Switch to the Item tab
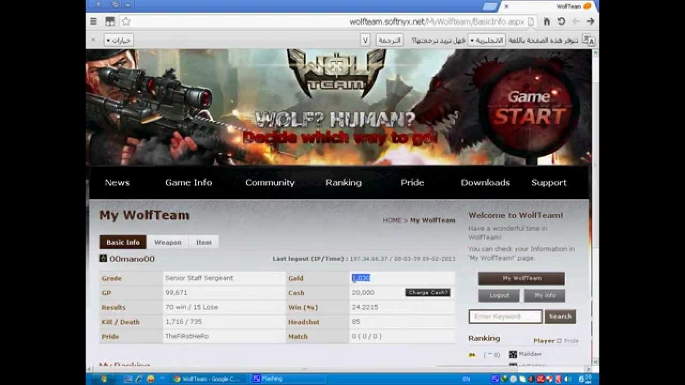The image size is (685, 385). point(203,242)
